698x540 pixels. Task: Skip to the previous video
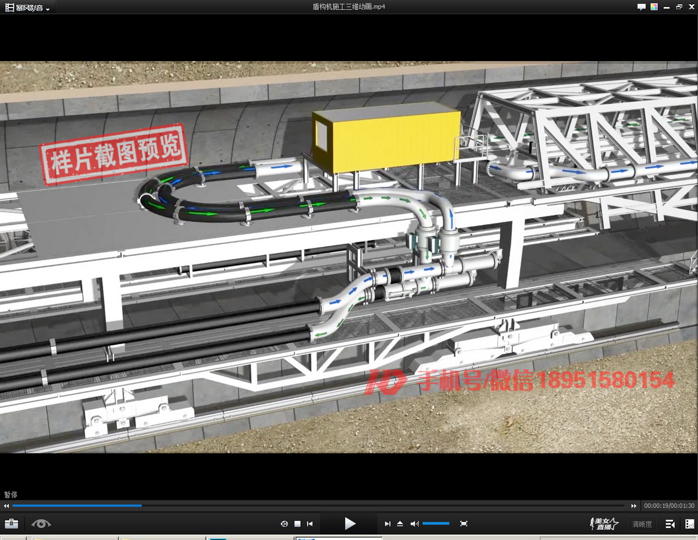[x=310, y=524]
